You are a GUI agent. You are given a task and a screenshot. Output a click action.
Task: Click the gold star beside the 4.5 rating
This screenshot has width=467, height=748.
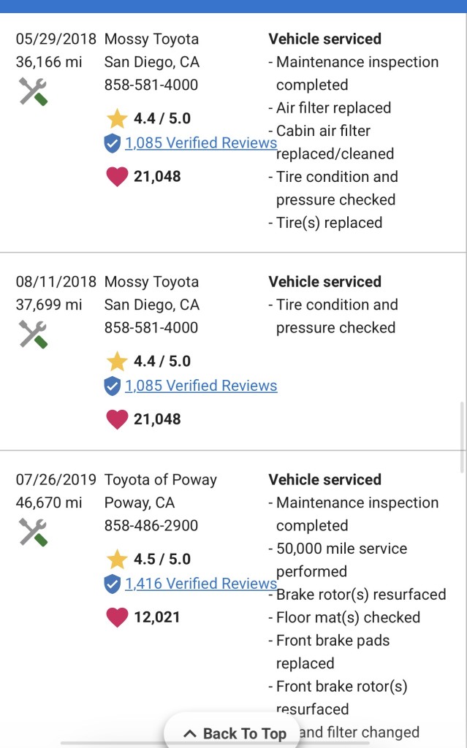coord(117,560)
